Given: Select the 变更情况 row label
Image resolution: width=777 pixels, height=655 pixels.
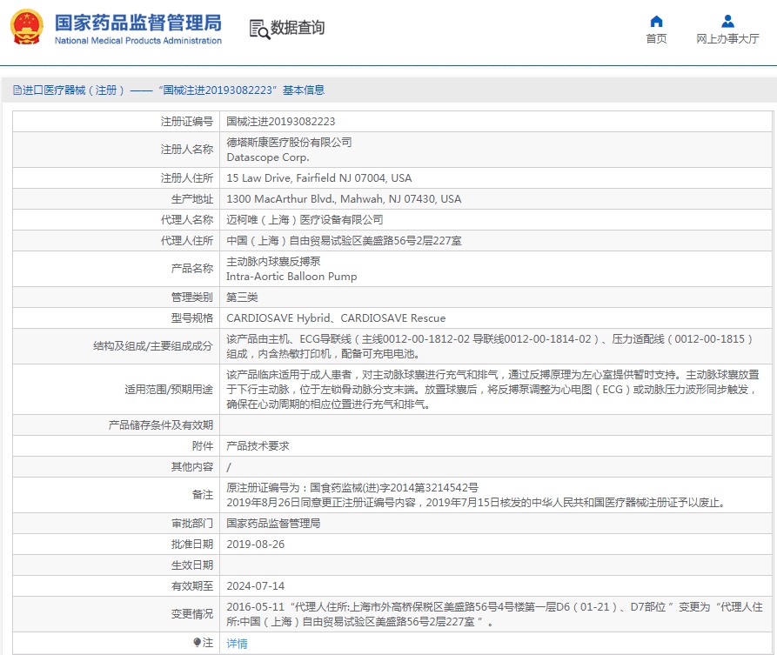Looking at the screenshot, I should pos(192,614).
